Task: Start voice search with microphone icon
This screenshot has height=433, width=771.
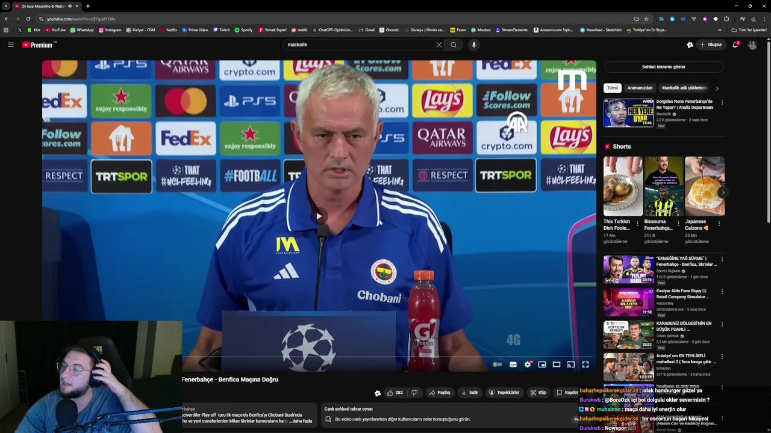Action: pyautogui.click(x=474, y=45)
